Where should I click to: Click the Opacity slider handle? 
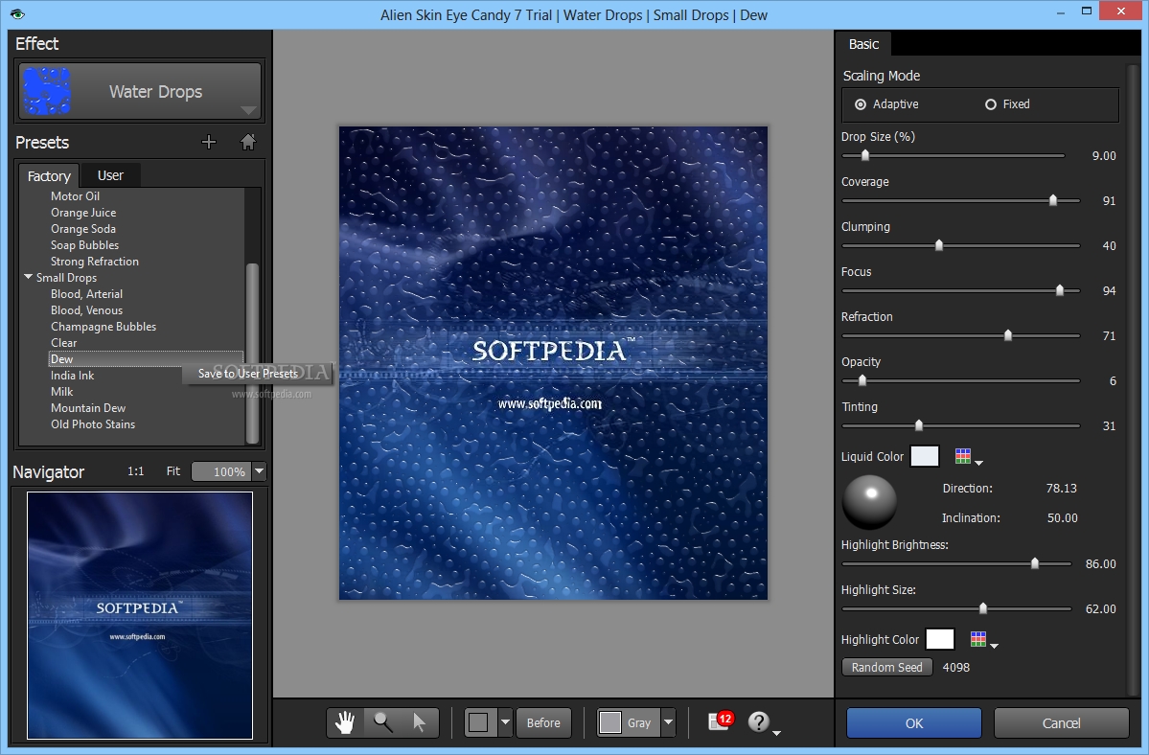click(862, 380)
